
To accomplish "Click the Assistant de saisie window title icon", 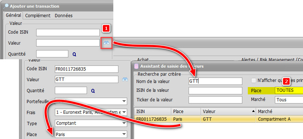I will coord(136,66).
